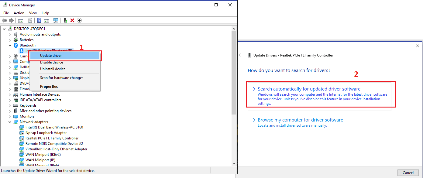Image resolution: width=423 pixels, height=178 pixels.
Task: Click the Uninstall device red X icon
Action: [x=72, y=20]
